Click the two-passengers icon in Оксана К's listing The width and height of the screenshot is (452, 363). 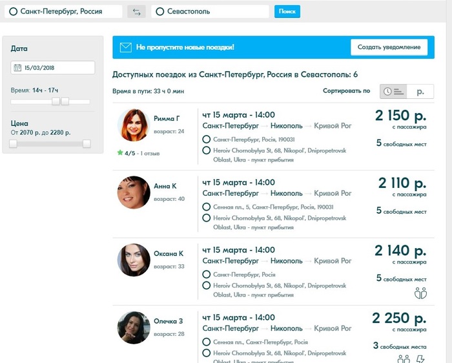pos(420,293)
